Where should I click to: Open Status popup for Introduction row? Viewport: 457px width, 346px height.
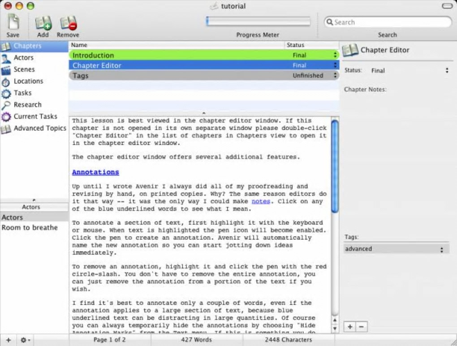coord(335,55)
